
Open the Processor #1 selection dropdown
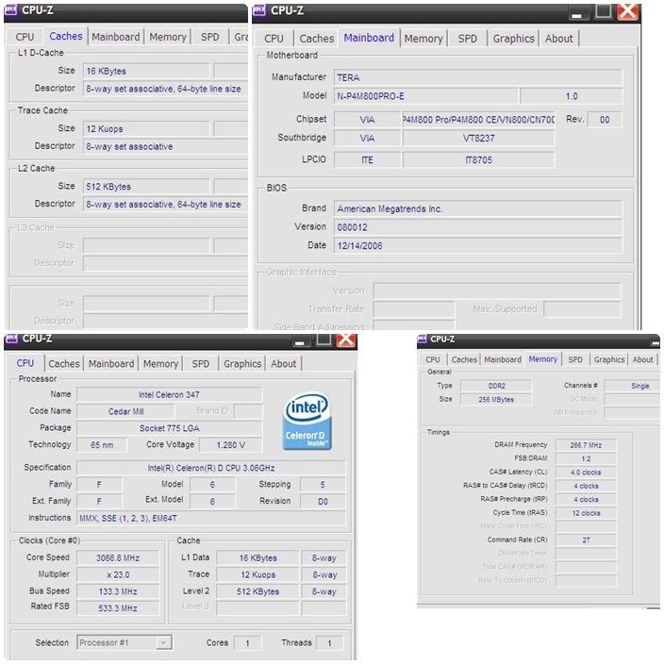pos(163,643)
